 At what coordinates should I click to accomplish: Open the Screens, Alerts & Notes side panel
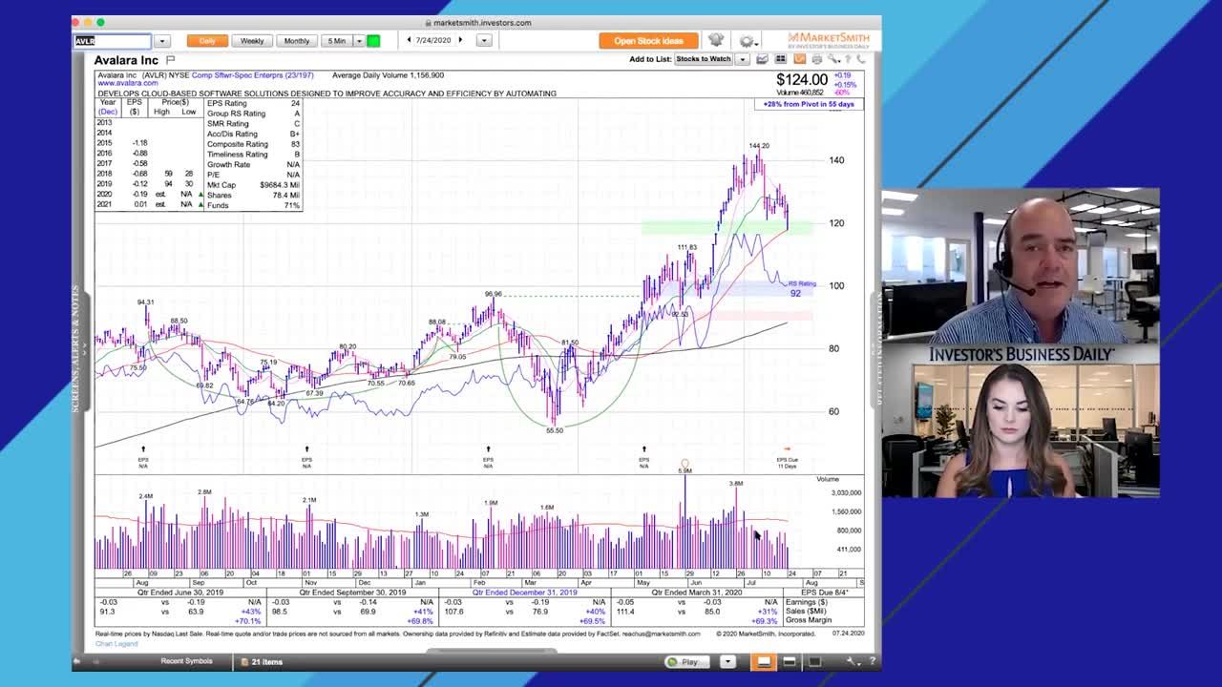(x=76, y=348)
